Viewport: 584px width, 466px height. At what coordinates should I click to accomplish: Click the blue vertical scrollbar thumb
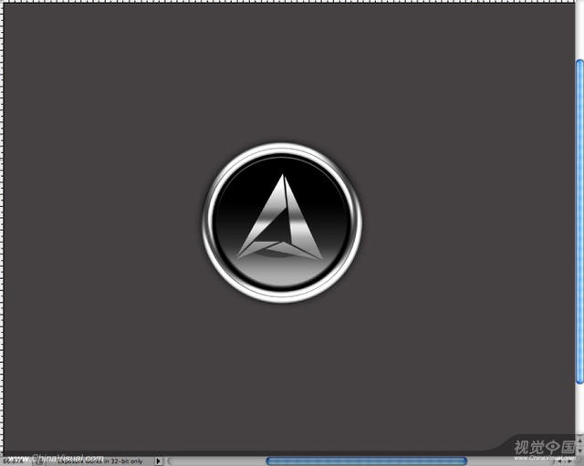579,222
